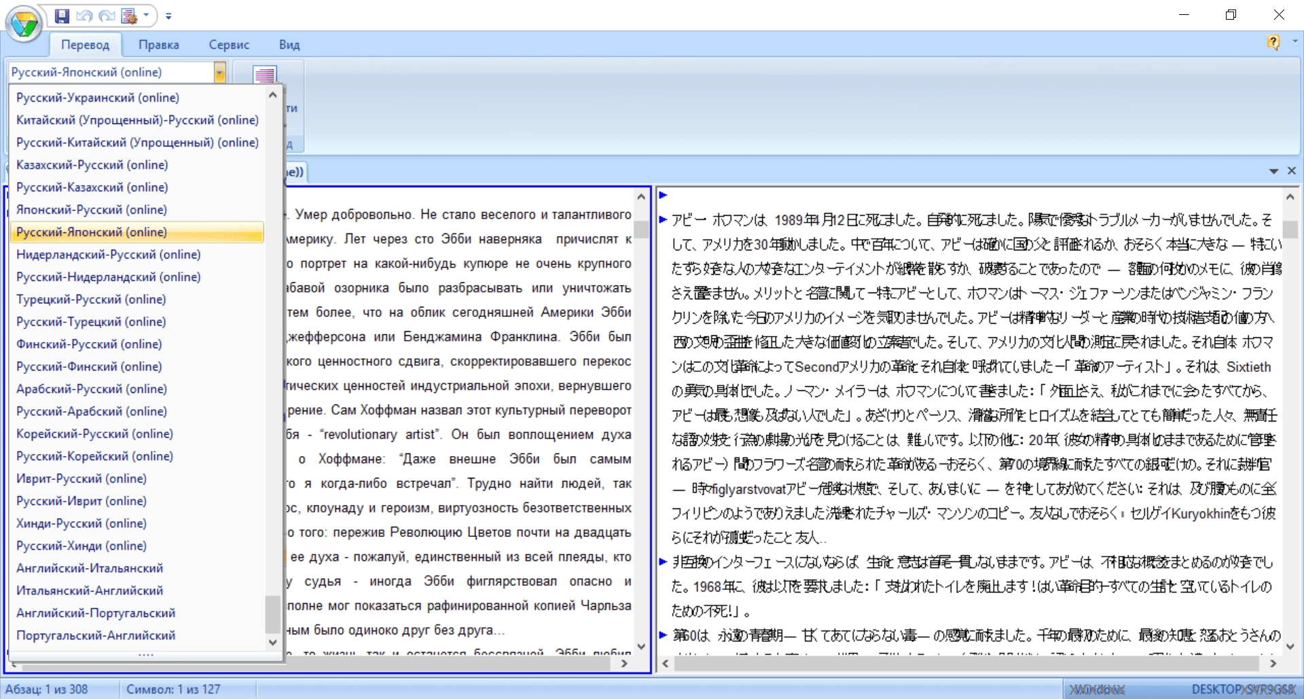Click source pane vertical scroll down arrow
Screen dimensions: 1304x699
pos(641,646)
